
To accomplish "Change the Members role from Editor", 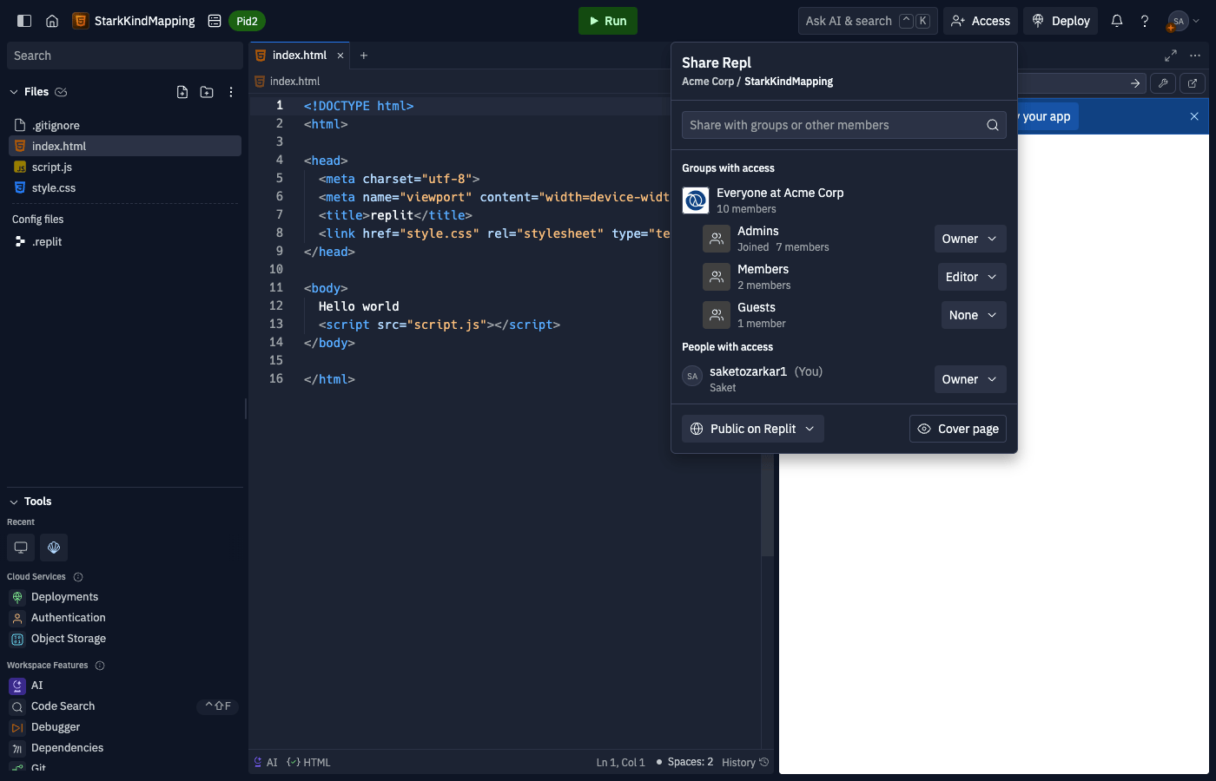I will pos(972,277).
